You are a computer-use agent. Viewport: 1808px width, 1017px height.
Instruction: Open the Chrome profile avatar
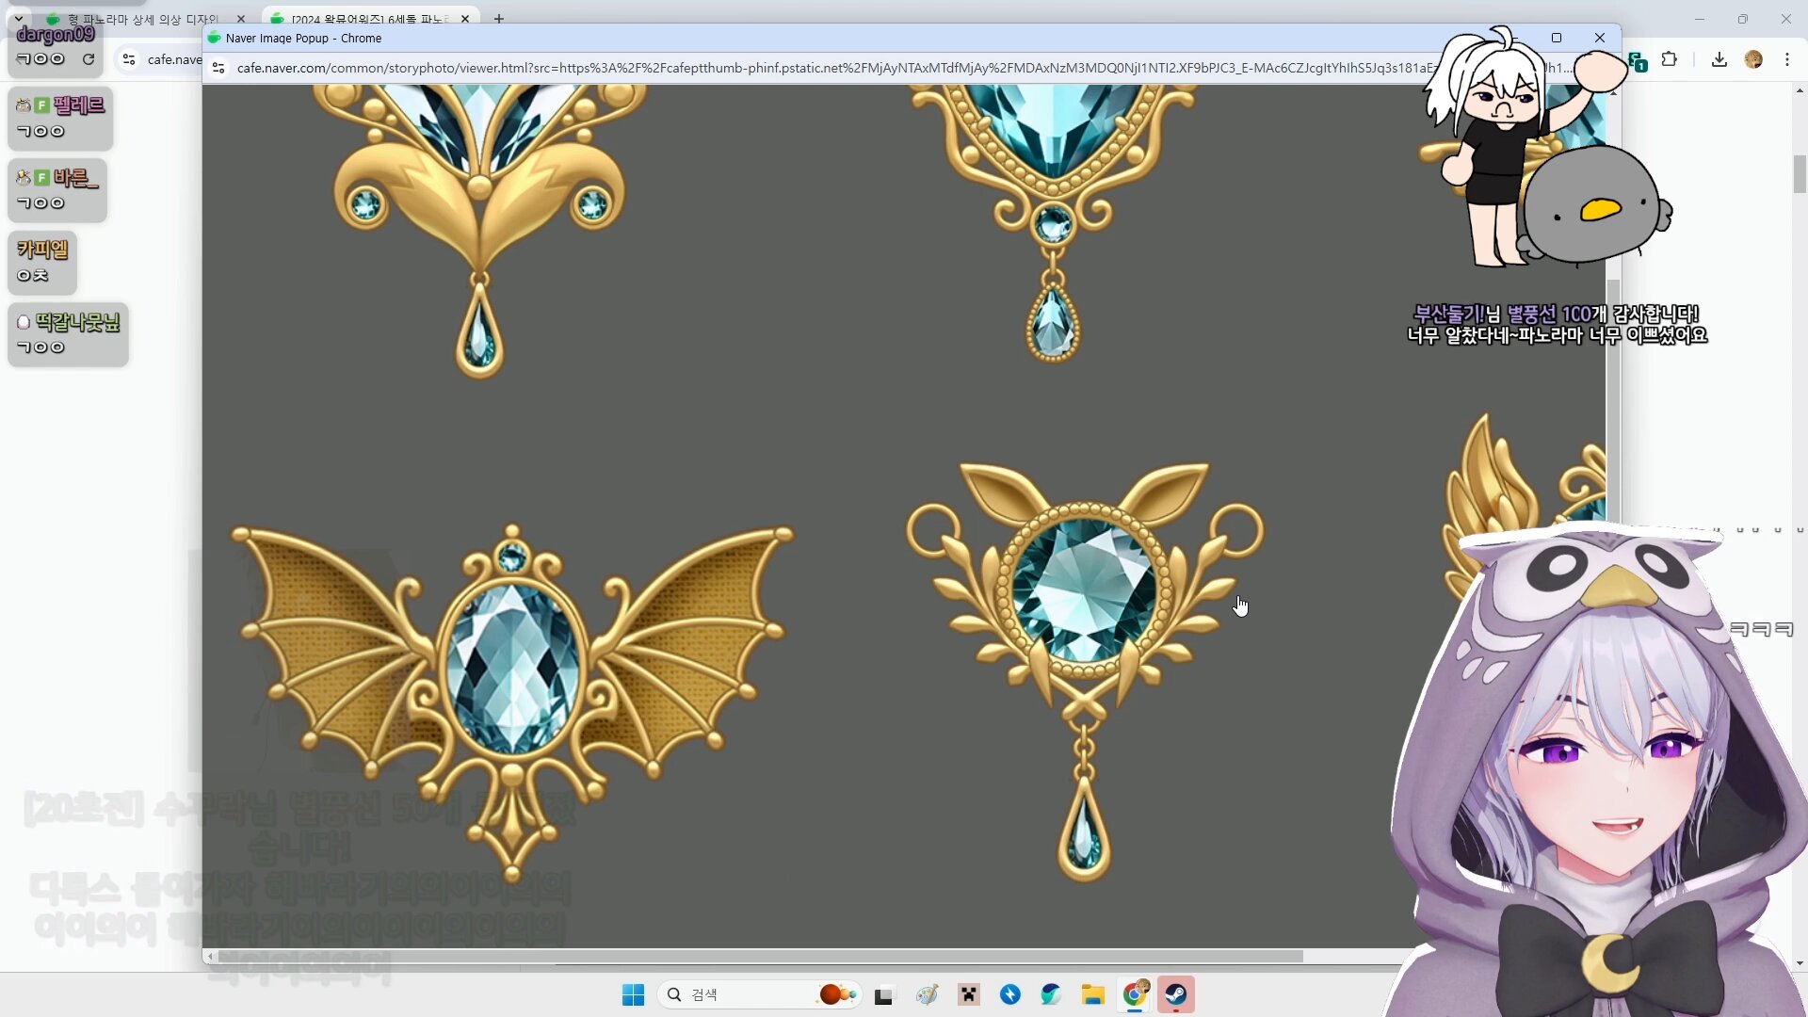tap(1753, 59)
